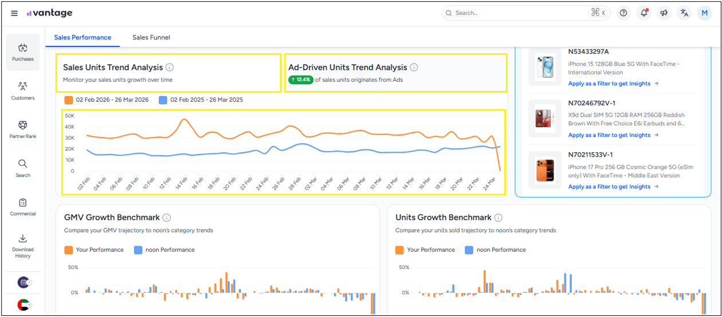This screenshot has width=722, height=317.
Task: Open Download History in the sidebar
Action: pos(23,245)
